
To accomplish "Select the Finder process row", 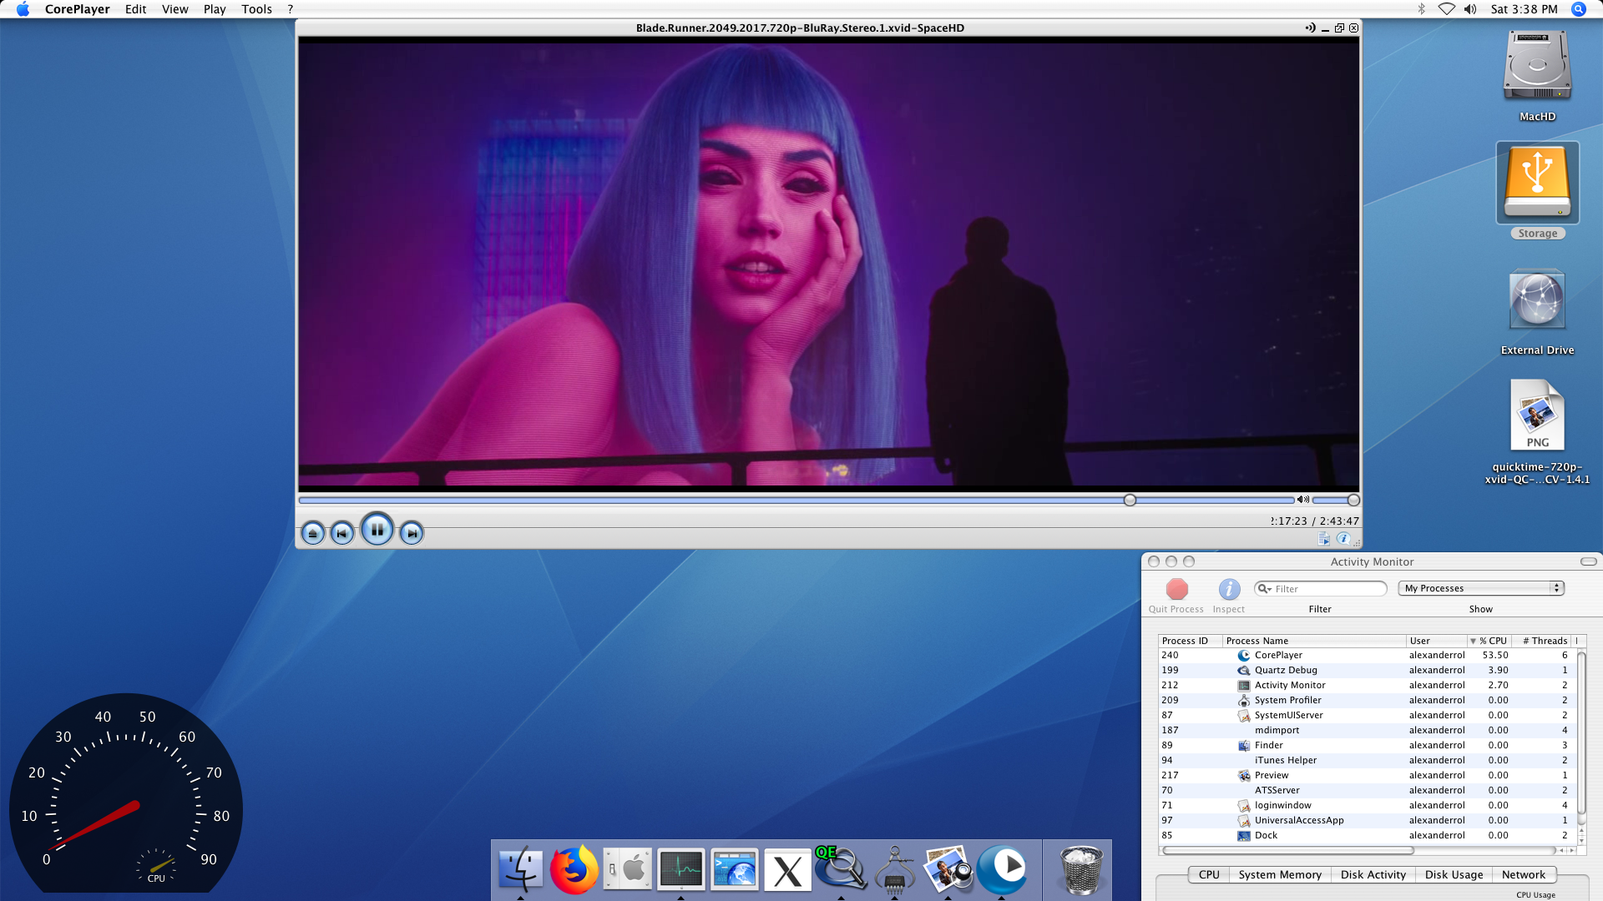I will (1367, 745).
